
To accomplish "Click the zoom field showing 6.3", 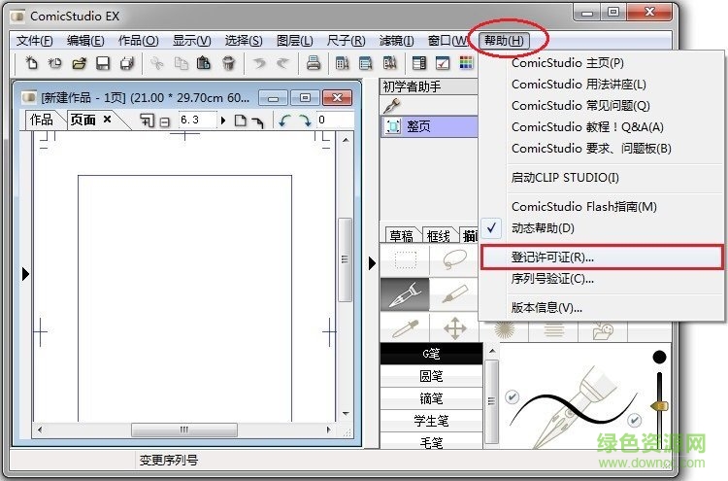I will pyautogui.click(x=198, y=120).
